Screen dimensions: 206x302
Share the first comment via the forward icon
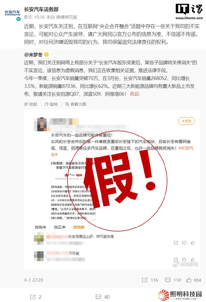[176, 243]
